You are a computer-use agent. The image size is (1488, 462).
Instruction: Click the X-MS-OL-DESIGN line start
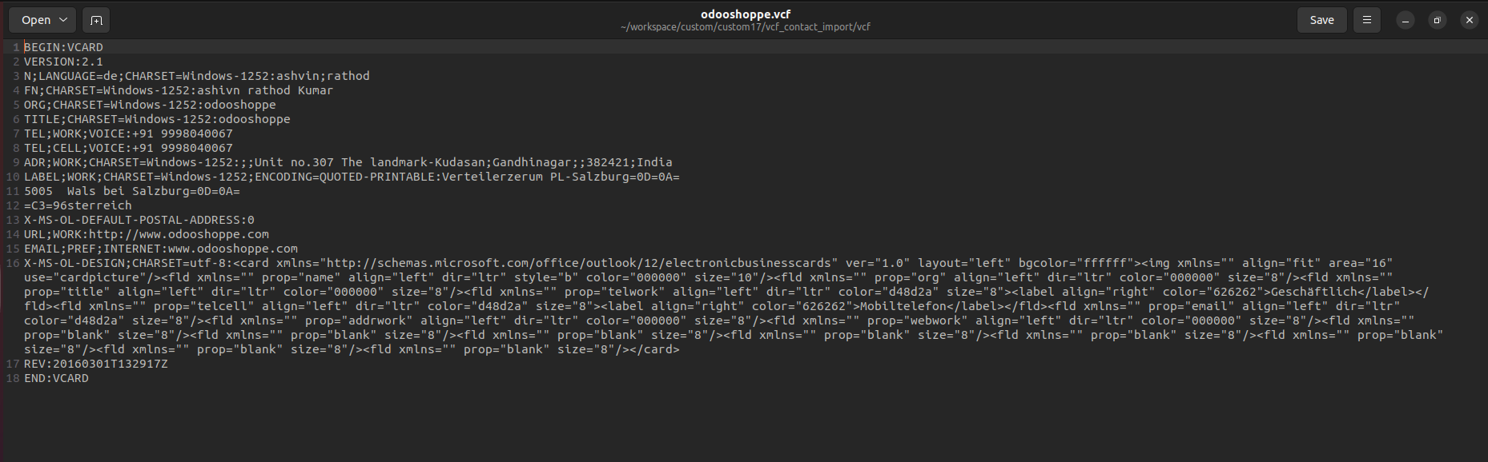click(x=74, y=263)
